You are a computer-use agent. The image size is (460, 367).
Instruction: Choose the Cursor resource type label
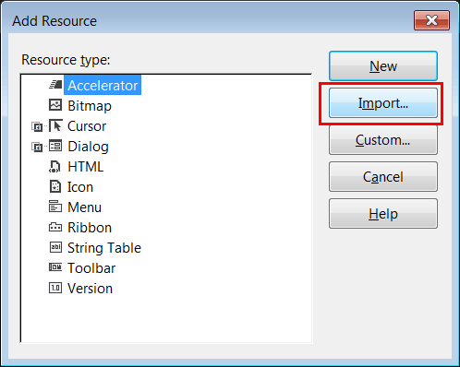[87, 126]
